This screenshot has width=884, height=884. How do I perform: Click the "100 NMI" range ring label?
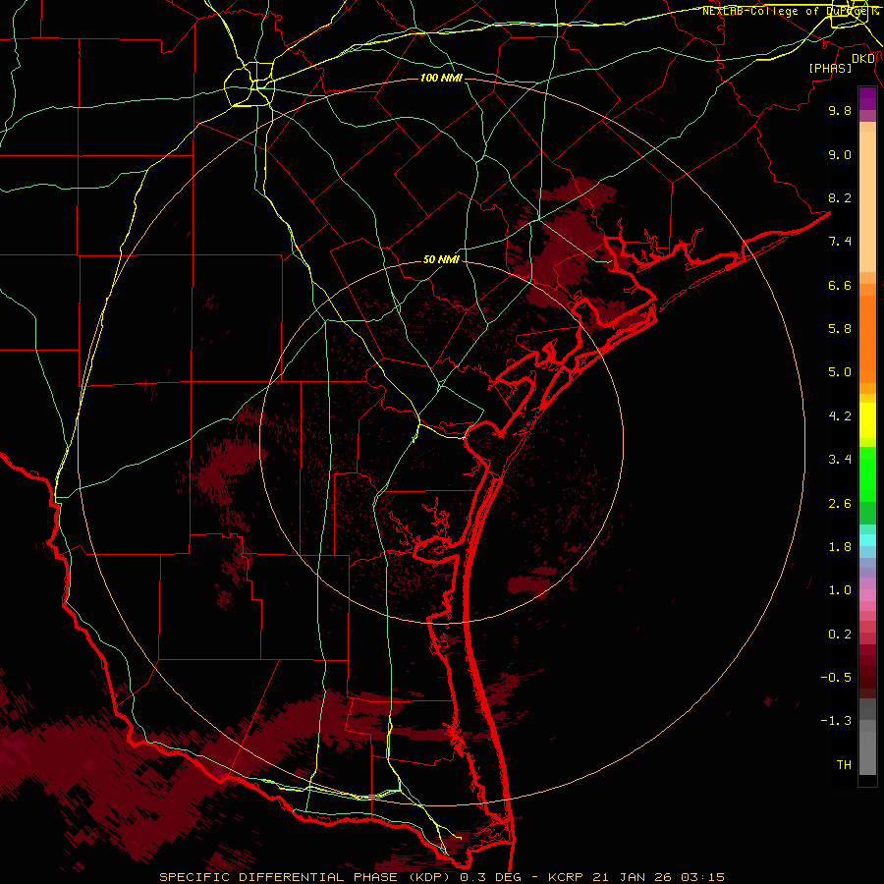point(441,78)
